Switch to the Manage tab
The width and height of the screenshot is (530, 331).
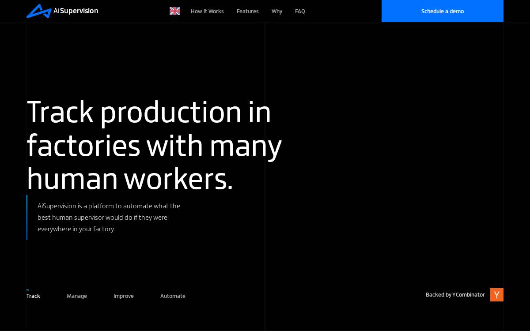[77, 296]
